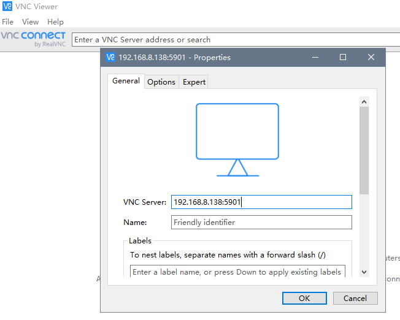
Task: Cancel the Properties dialog
Action: [355, 298]
